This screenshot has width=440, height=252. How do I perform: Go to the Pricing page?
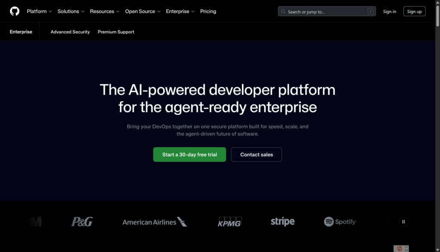(208, 11)
